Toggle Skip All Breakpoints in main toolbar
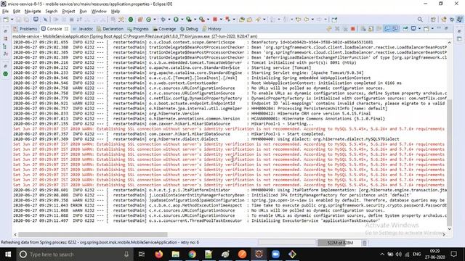The width and height of the screenshot is (465, 261). (x=45, y=20)
